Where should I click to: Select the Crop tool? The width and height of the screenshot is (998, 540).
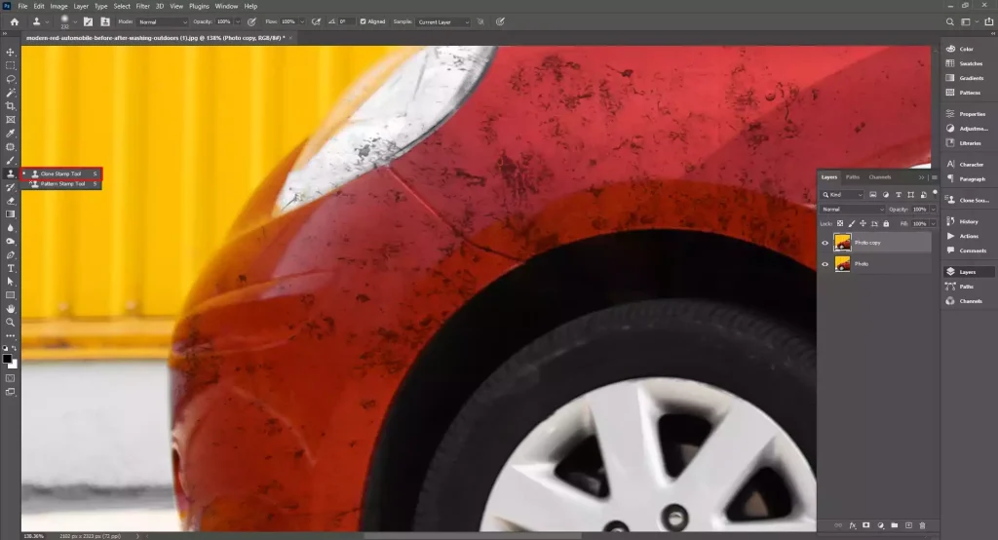click(11, 105)
